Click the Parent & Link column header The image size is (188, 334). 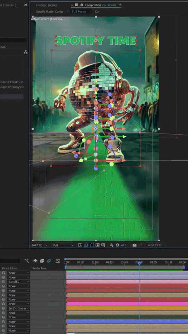(x=9, y=268)
